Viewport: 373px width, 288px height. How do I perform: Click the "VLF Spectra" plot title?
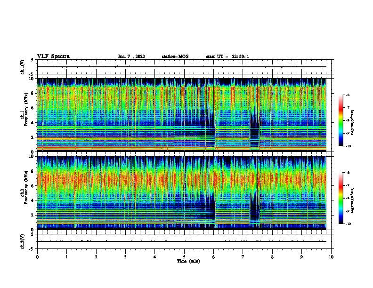pos(53,56)
